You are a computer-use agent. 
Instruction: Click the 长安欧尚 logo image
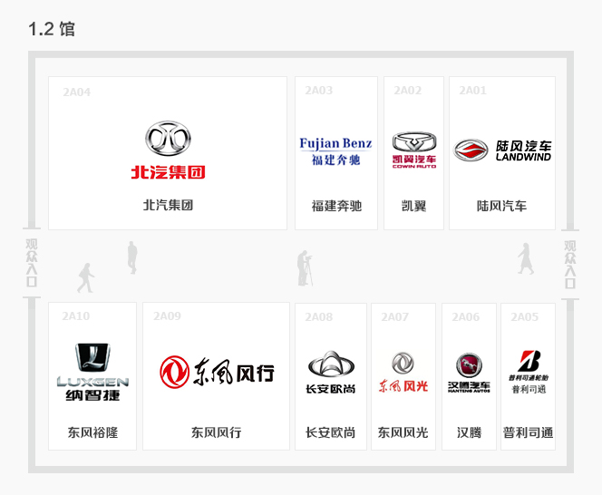[x=331, y=372]
